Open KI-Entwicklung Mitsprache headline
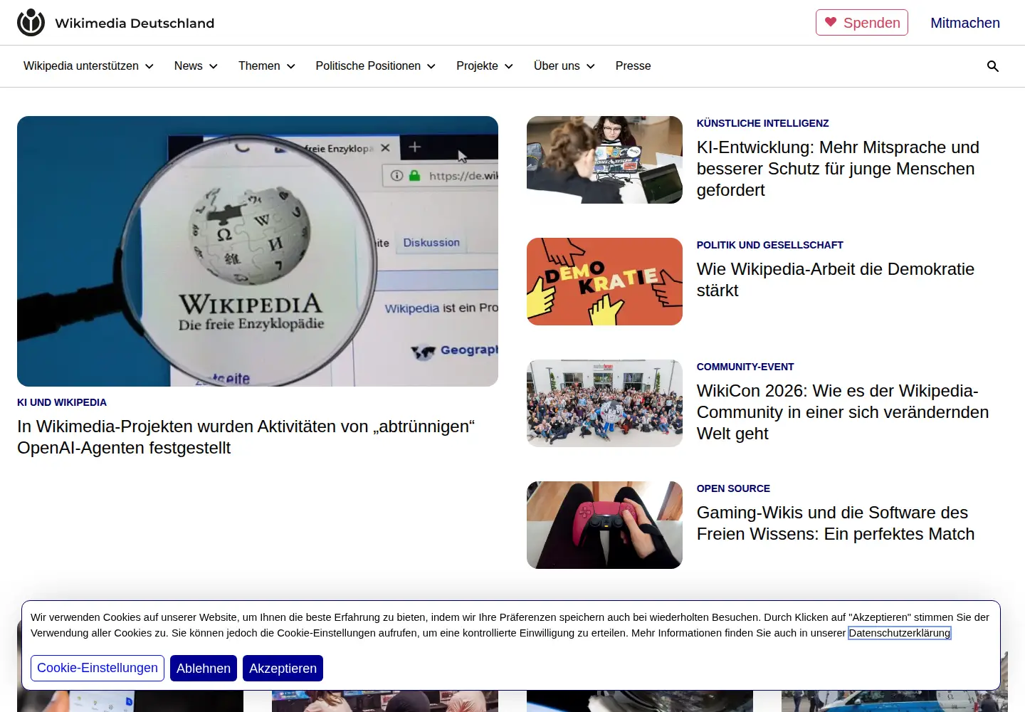 click(838, 169)
